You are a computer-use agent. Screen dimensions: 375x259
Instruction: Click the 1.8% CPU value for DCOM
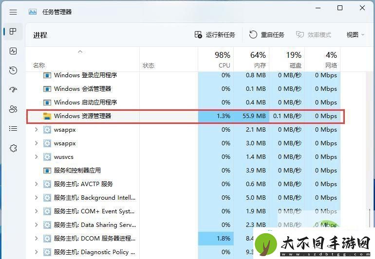pos(224,239)
